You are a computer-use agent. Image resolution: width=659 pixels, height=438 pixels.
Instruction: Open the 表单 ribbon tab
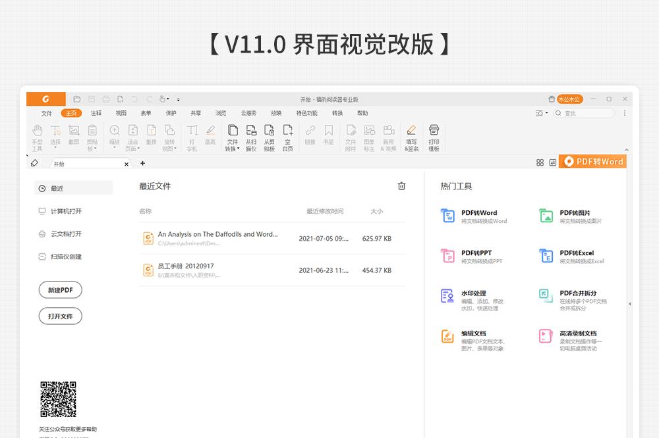[146, 113]
